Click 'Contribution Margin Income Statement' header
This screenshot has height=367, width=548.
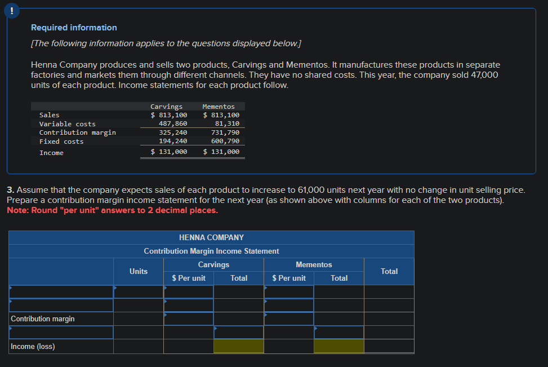(211, 251)
